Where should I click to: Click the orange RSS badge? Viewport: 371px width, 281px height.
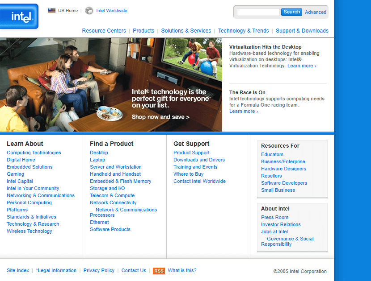[x=159, y=271]
